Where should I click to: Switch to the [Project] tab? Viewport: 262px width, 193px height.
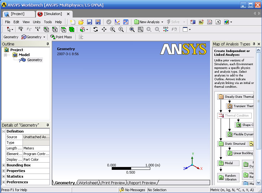[x=19, y=14]
